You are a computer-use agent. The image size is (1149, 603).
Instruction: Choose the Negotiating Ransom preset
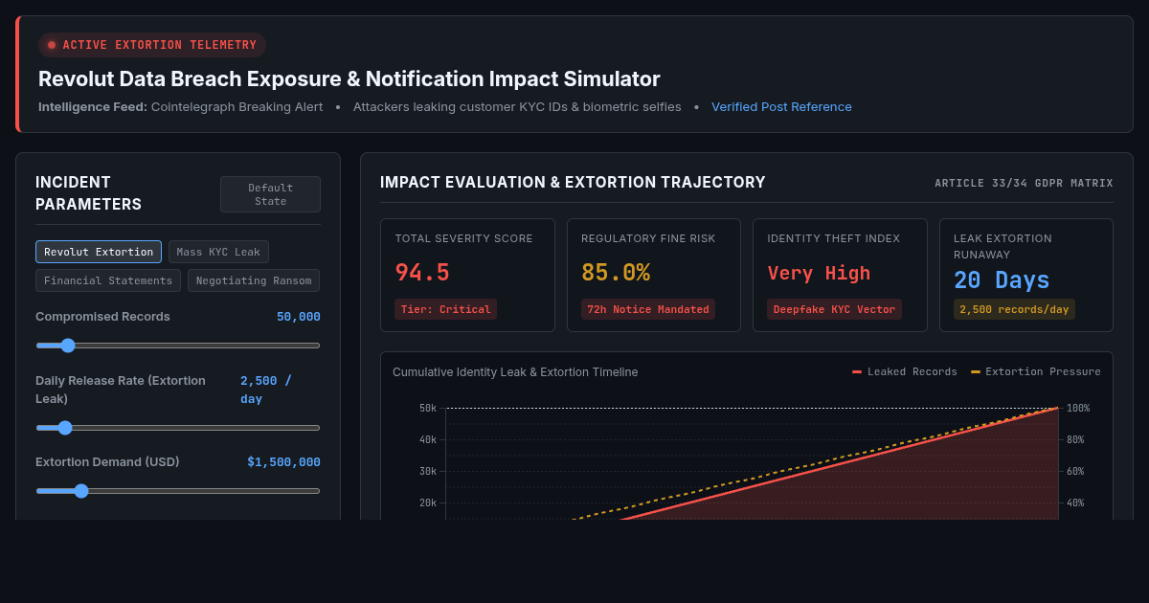coord(254,280)
